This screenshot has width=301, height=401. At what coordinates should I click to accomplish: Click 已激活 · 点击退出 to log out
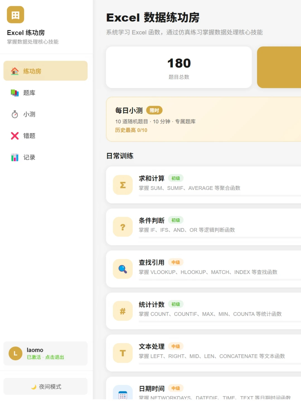coord(45,357)
